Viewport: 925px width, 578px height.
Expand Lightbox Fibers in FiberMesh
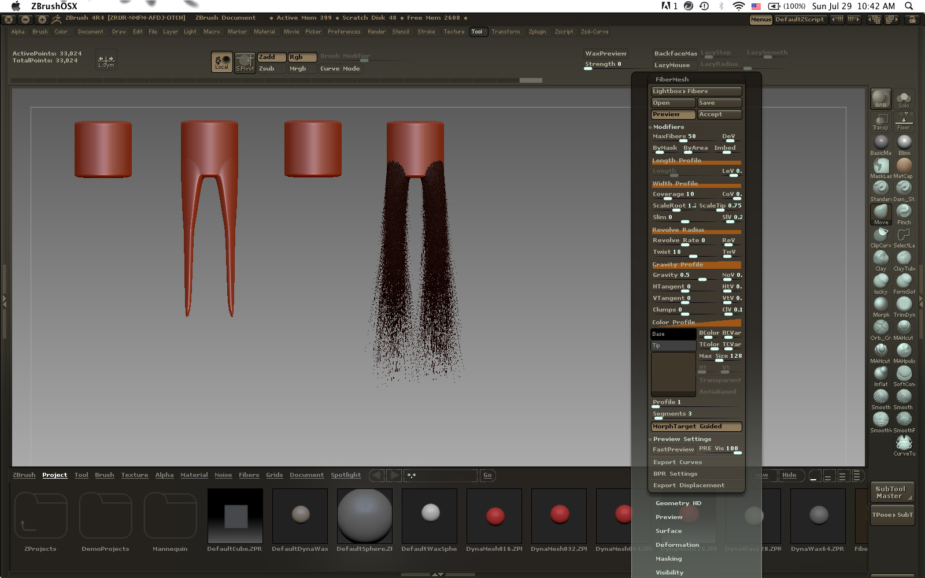pos(697,91)
